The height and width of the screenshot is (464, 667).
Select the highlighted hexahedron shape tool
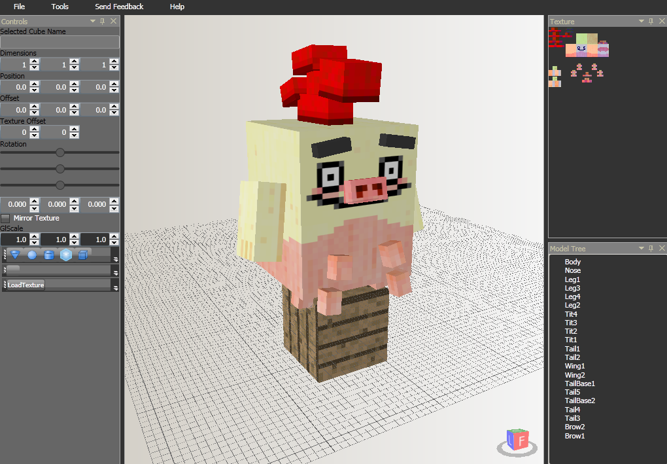click(65, 254)
